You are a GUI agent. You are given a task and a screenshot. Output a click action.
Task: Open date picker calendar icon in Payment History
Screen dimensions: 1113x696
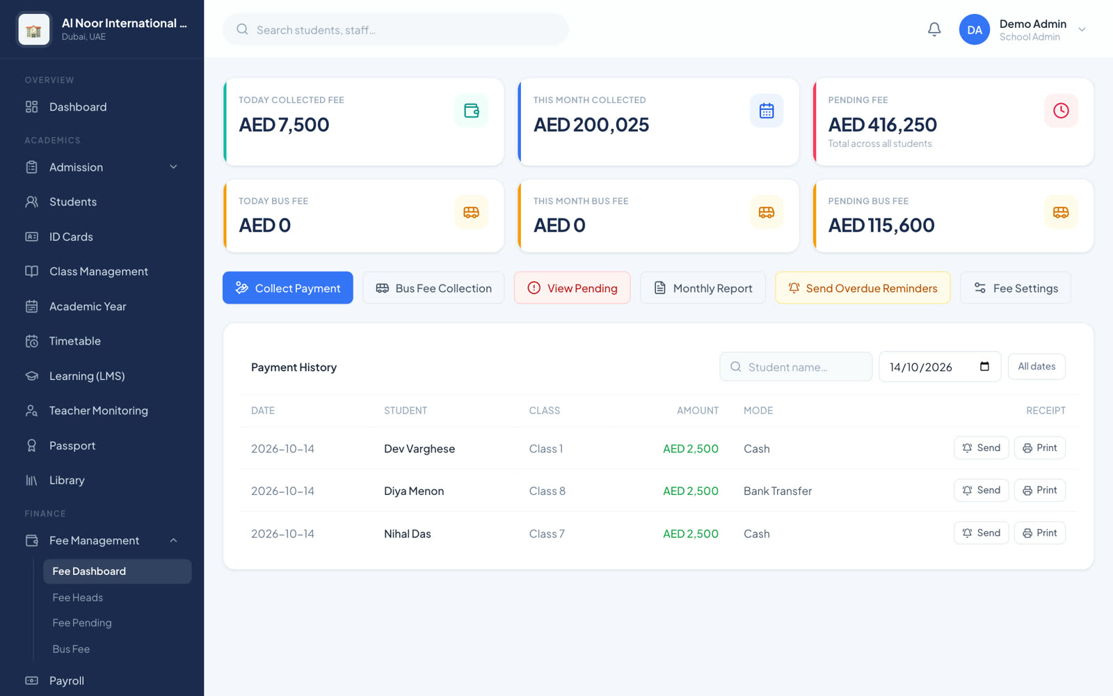(984, 367)
